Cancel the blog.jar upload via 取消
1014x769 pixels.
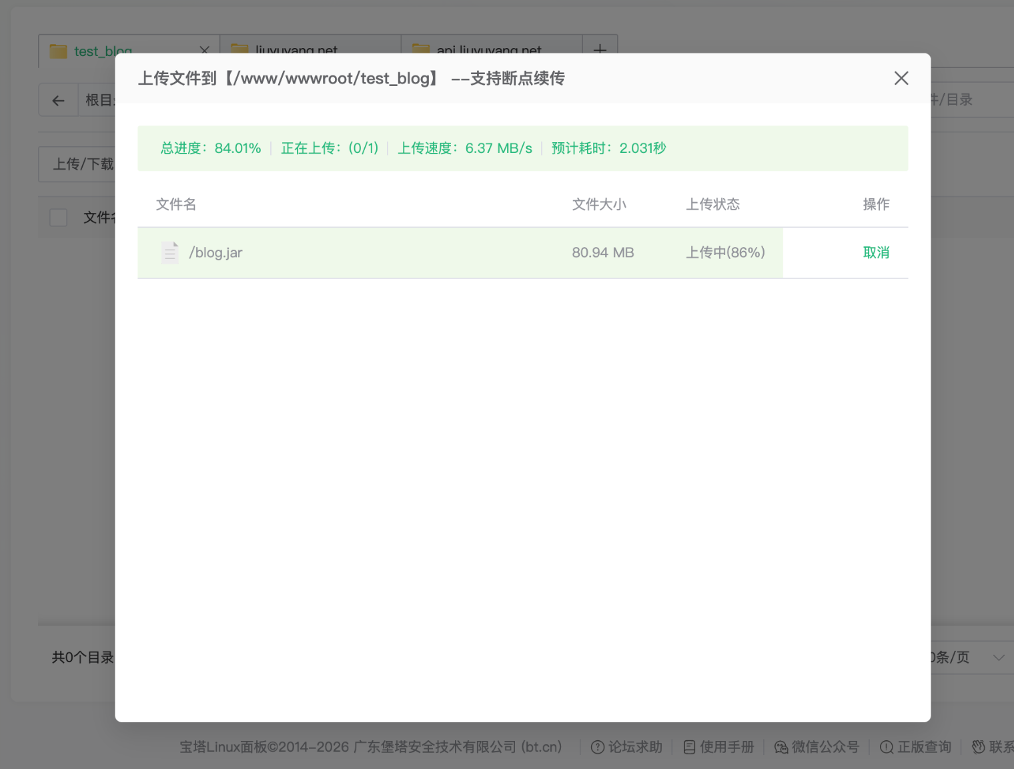(x=876, y=253)
